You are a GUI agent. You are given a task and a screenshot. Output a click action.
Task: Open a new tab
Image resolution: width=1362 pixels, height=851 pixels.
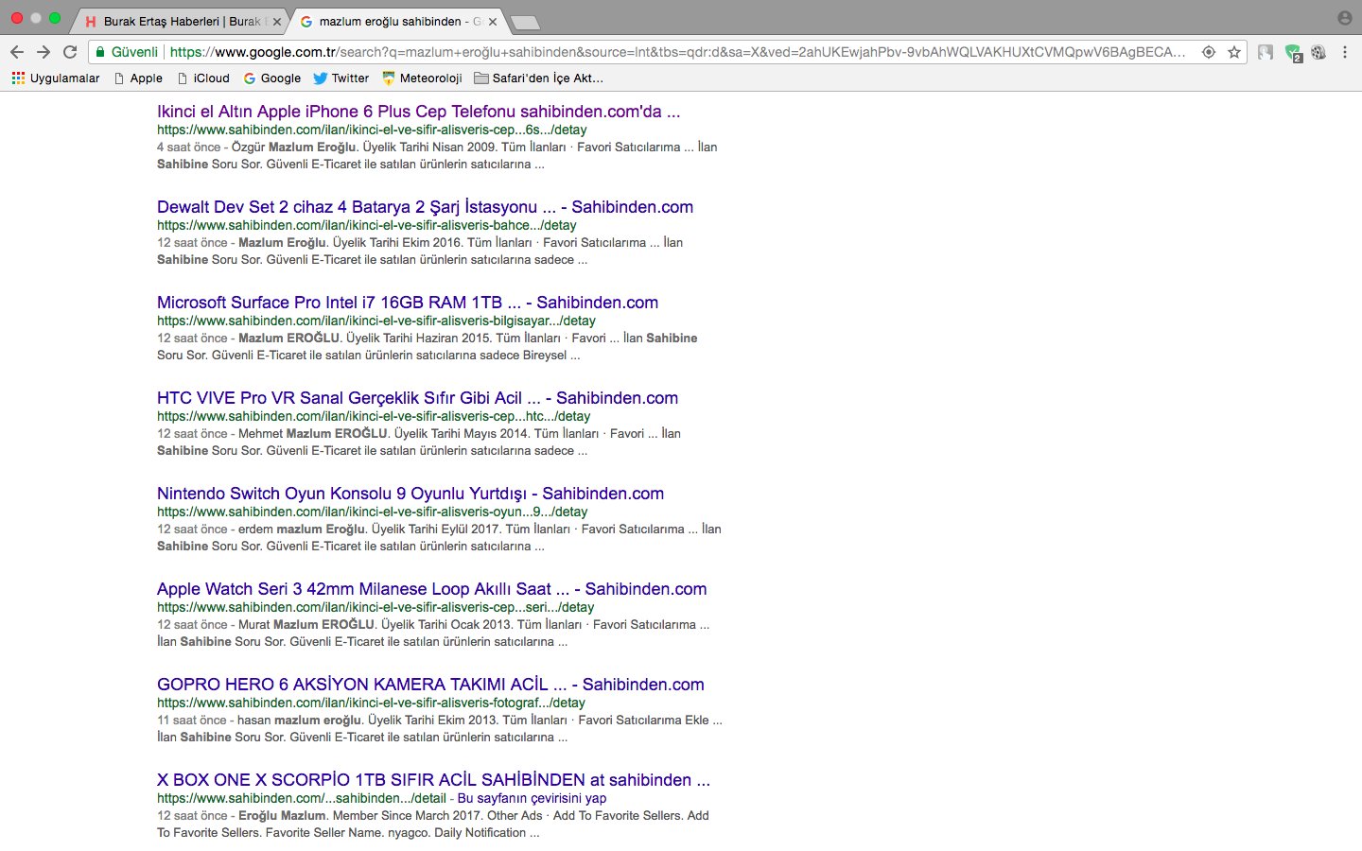[524, 22]
